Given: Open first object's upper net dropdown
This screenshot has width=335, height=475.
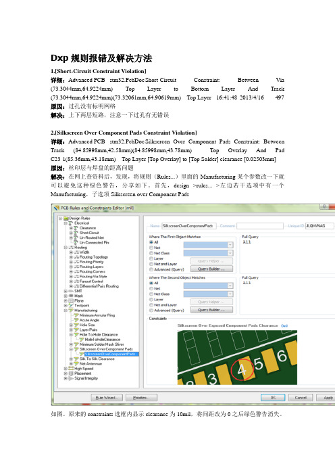Looking at the screenshot, I should pyautogui.click(x=230, y=245).
